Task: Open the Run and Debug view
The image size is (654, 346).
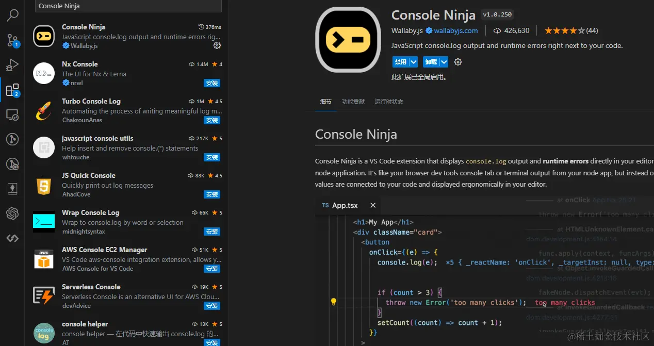Action: point(12,65)
